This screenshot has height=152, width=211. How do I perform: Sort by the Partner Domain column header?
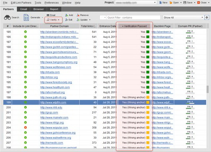click(x=60, y=26)
